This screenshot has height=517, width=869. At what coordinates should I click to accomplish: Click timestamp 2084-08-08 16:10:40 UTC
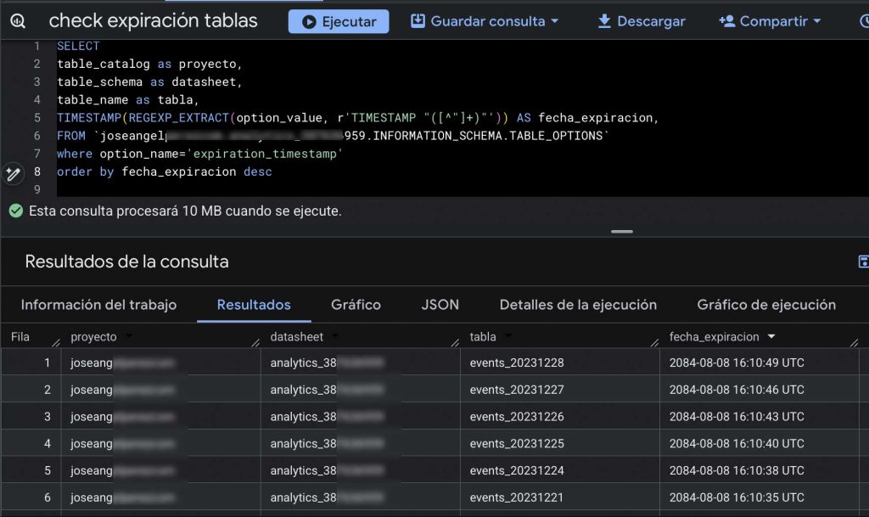click(x=737, y=443)
